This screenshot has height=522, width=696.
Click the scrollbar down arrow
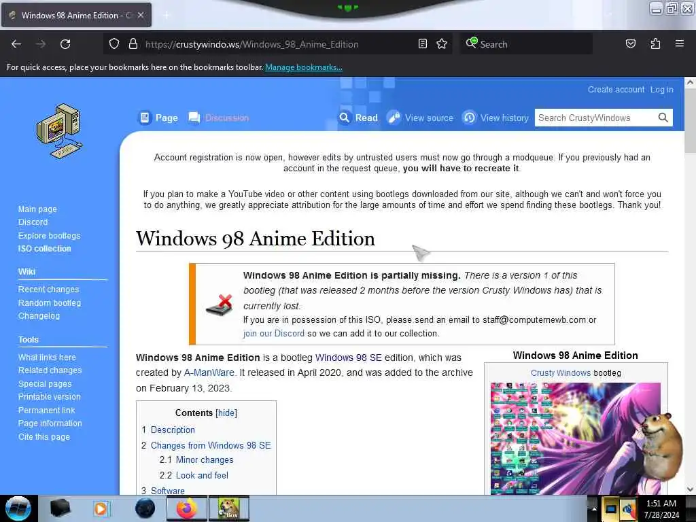point(691,489)
